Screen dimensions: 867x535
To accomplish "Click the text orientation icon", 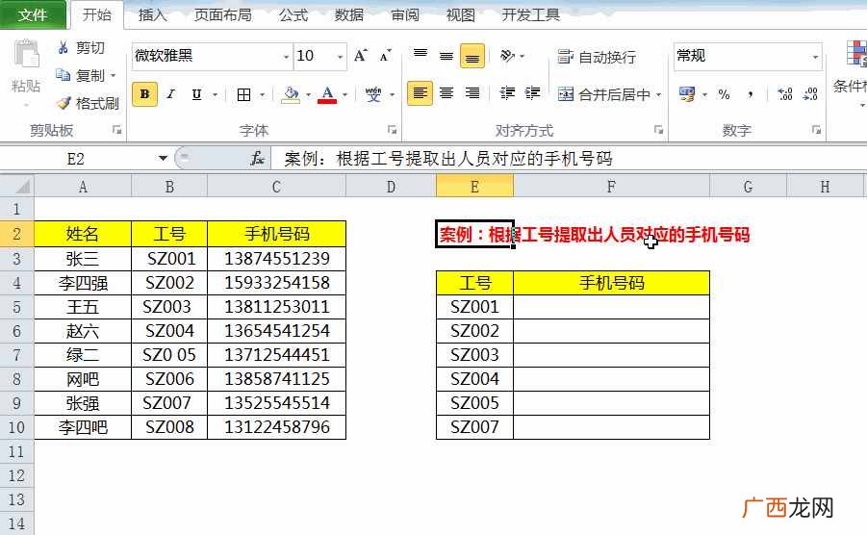I will click(507, 55).
